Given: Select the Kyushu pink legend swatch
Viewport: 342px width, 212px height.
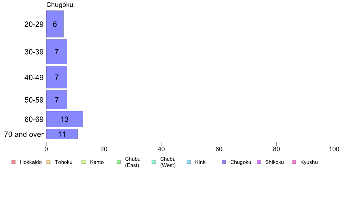Looking at the screenshot, I should point(294,162).
